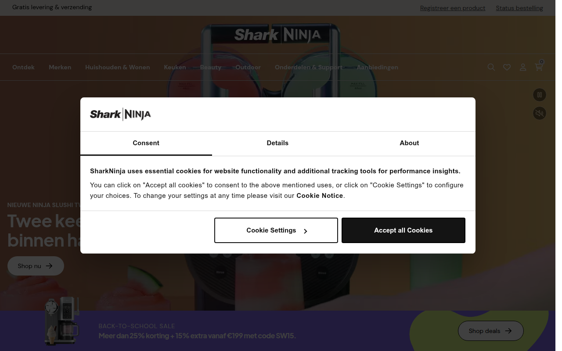
Task: Open the Beauty menu
Action: 210,67
